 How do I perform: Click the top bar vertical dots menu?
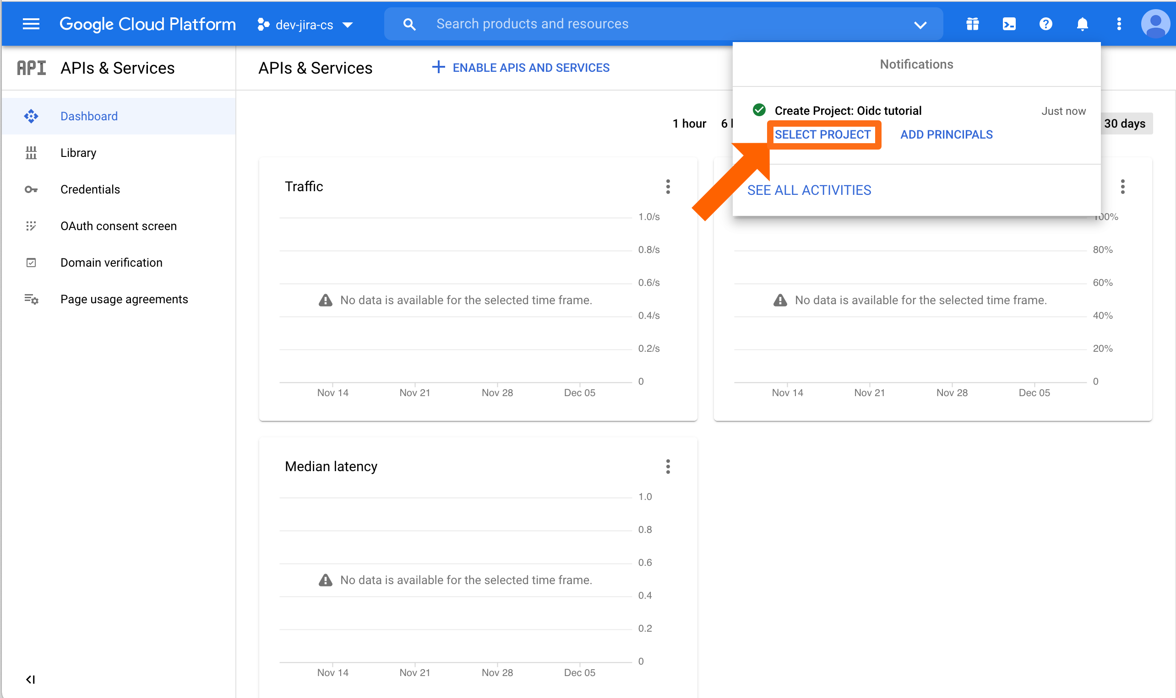pos(1119,24)
